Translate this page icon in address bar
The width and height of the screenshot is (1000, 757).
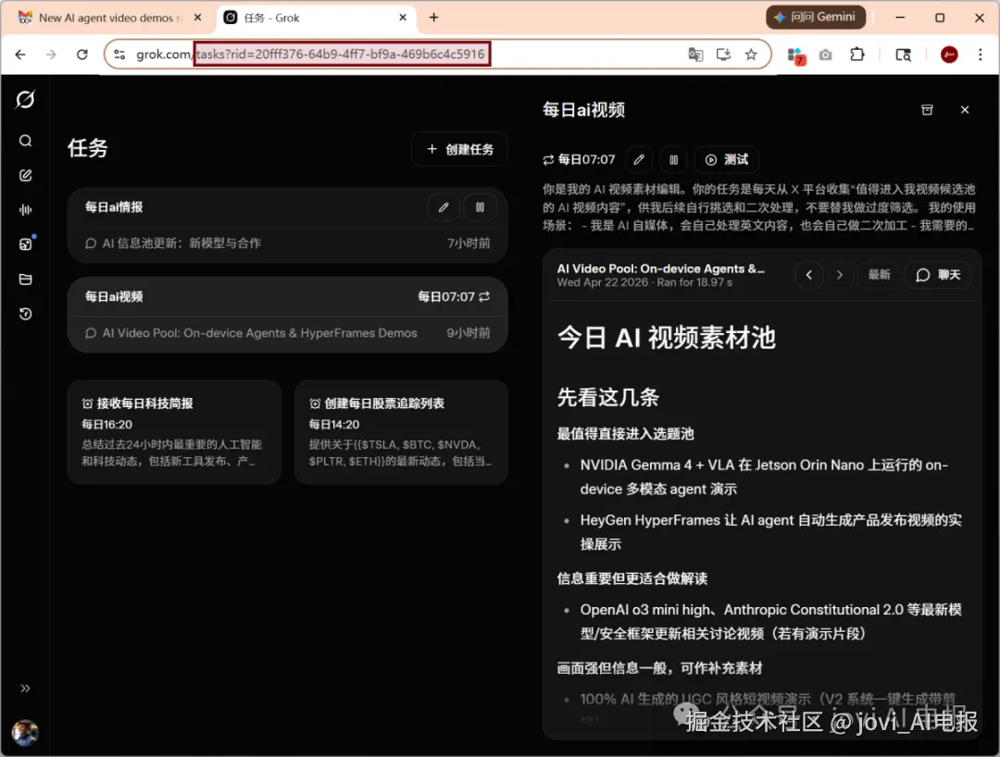pyautogui.click(x=695, y=55)
